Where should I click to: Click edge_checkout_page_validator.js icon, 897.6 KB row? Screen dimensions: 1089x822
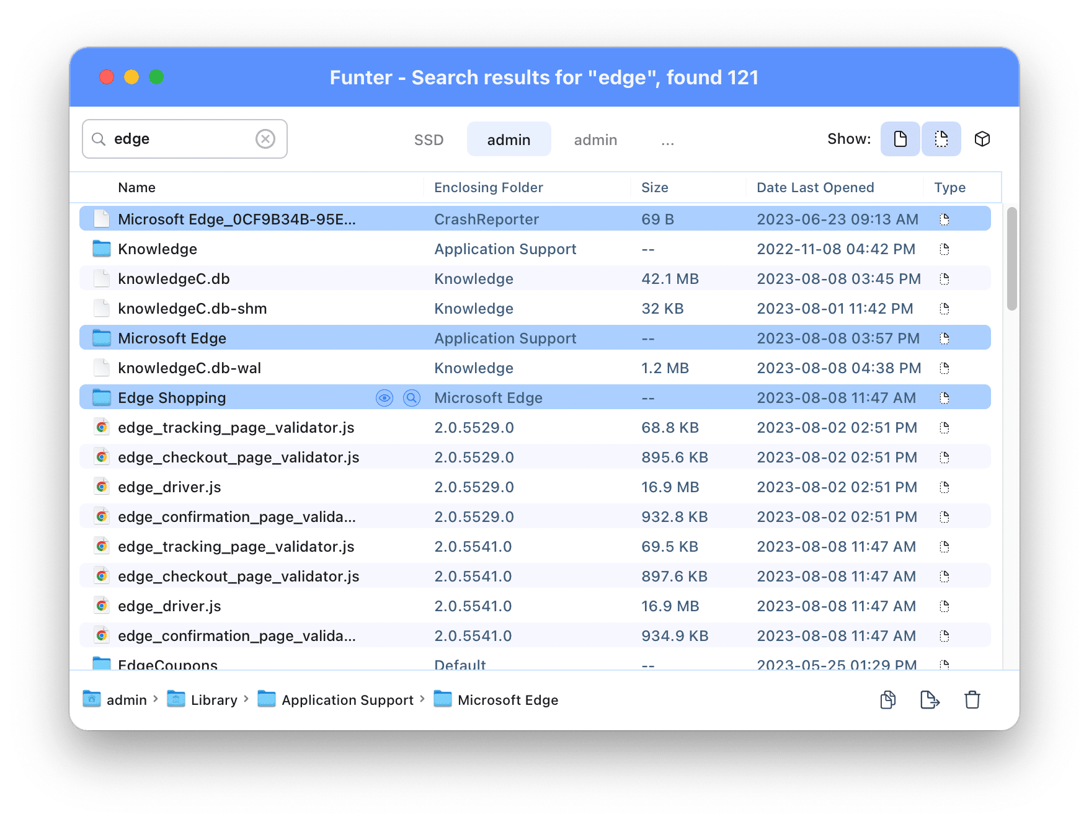pos(102,576)
